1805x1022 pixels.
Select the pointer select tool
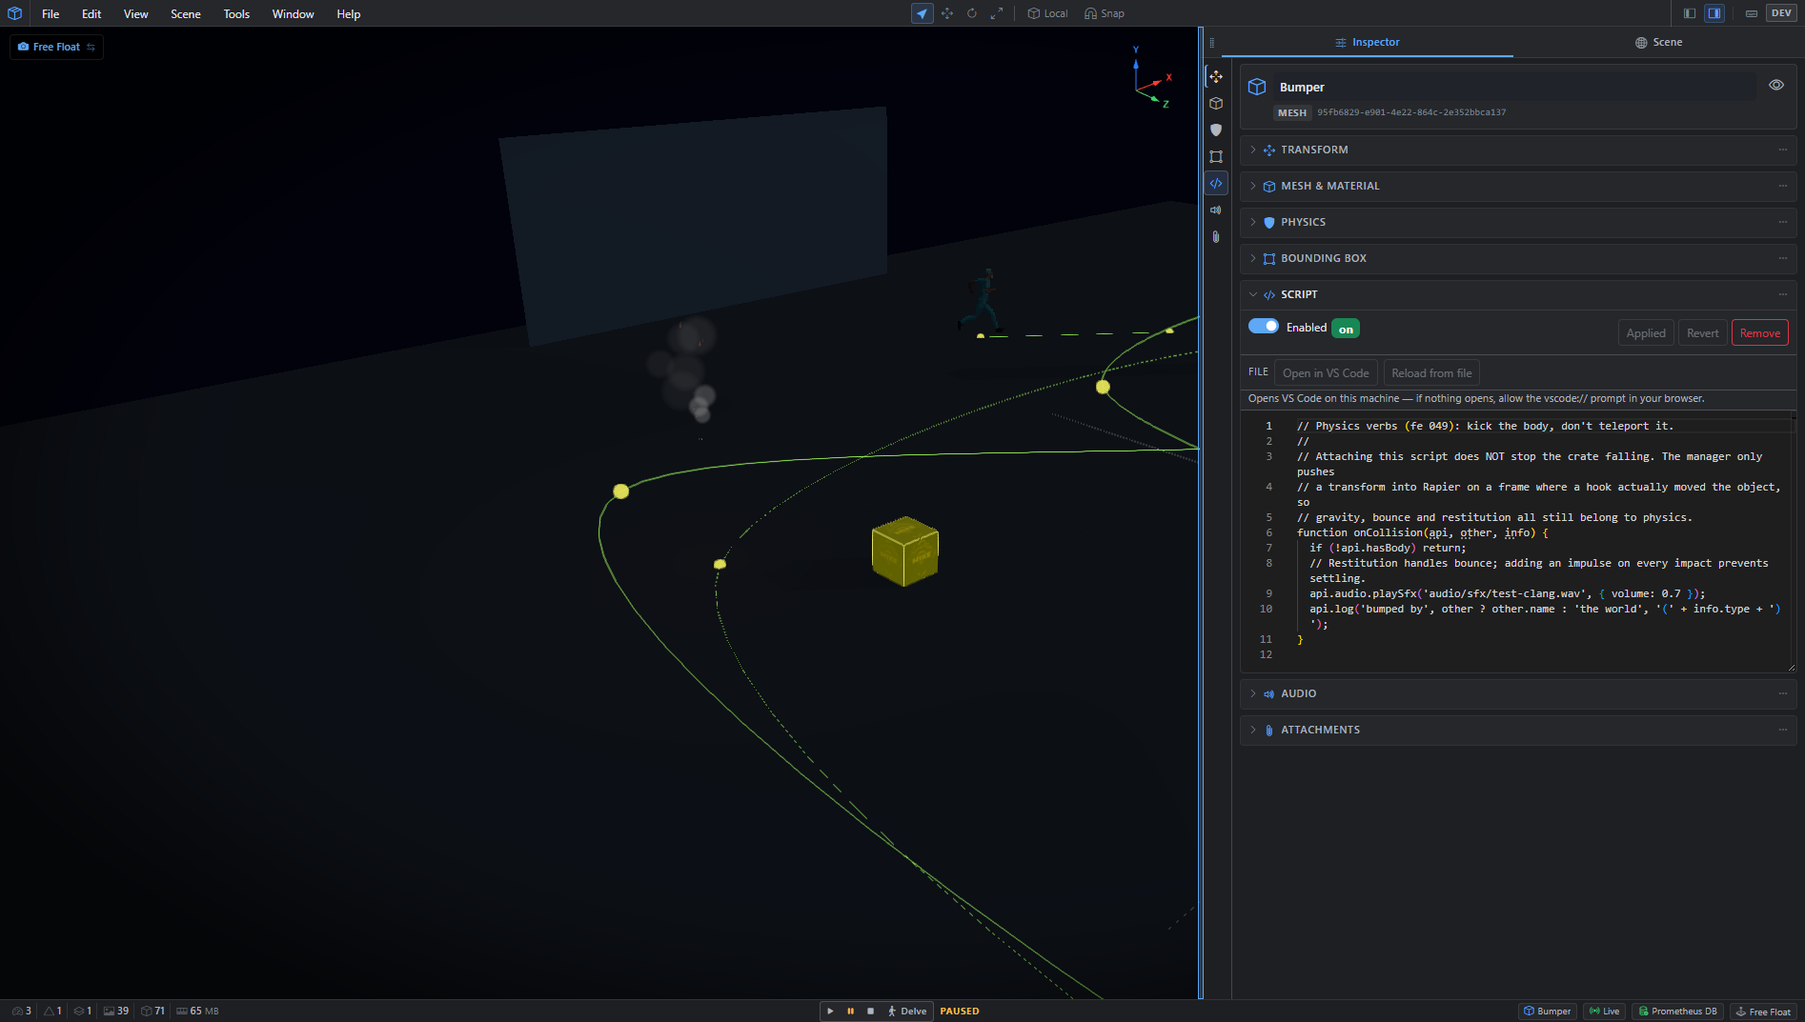[x=922, y=13]
